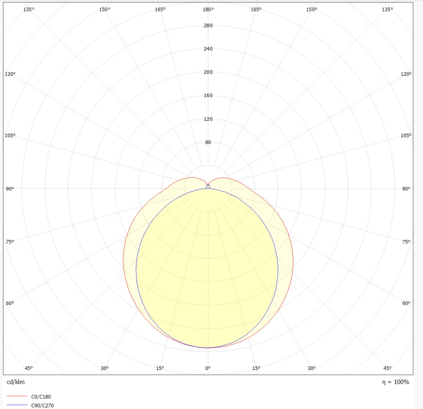423x409 pixels.
Task: Click the 150° label left of top center
Action: coord(105,9)
